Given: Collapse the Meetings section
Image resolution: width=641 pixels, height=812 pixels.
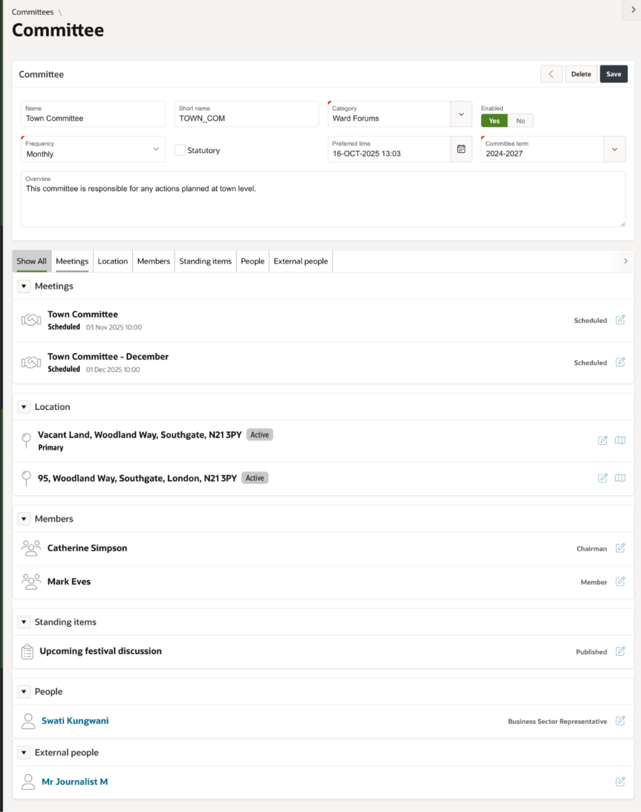Looking at the screenshot, I should [x=23, y=285].
